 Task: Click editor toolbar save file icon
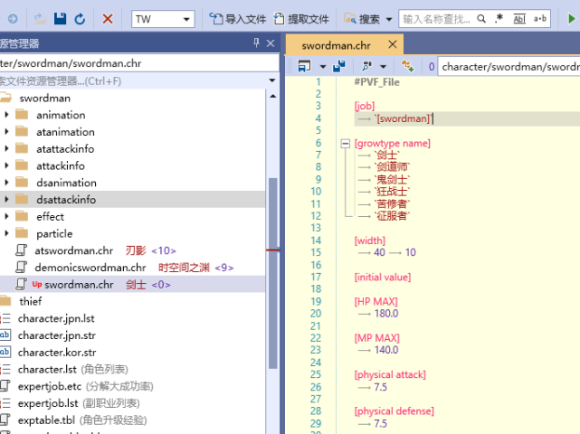(338, 66)
